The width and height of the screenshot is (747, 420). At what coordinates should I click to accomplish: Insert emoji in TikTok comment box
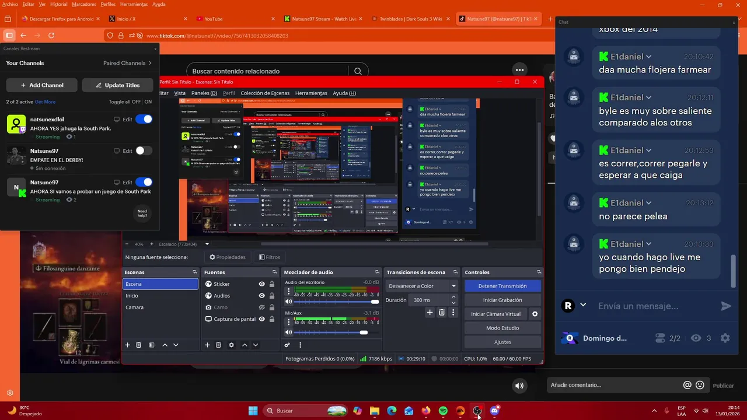click(700, 385)
